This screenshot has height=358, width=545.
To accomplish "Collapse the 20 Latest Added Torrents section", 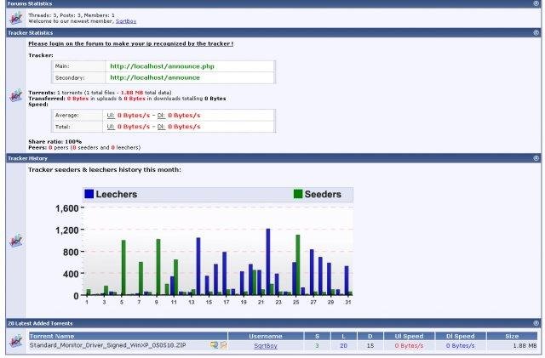I will (x=536, y=323).
